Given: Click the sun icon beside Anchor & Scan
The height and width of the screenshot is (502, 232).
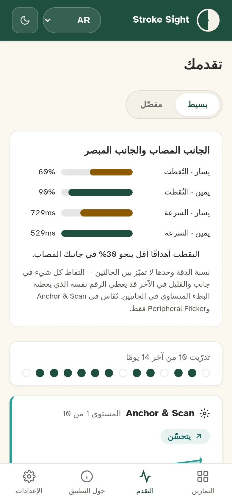Looking at the screenshot, I should click(x=205, y=413).
